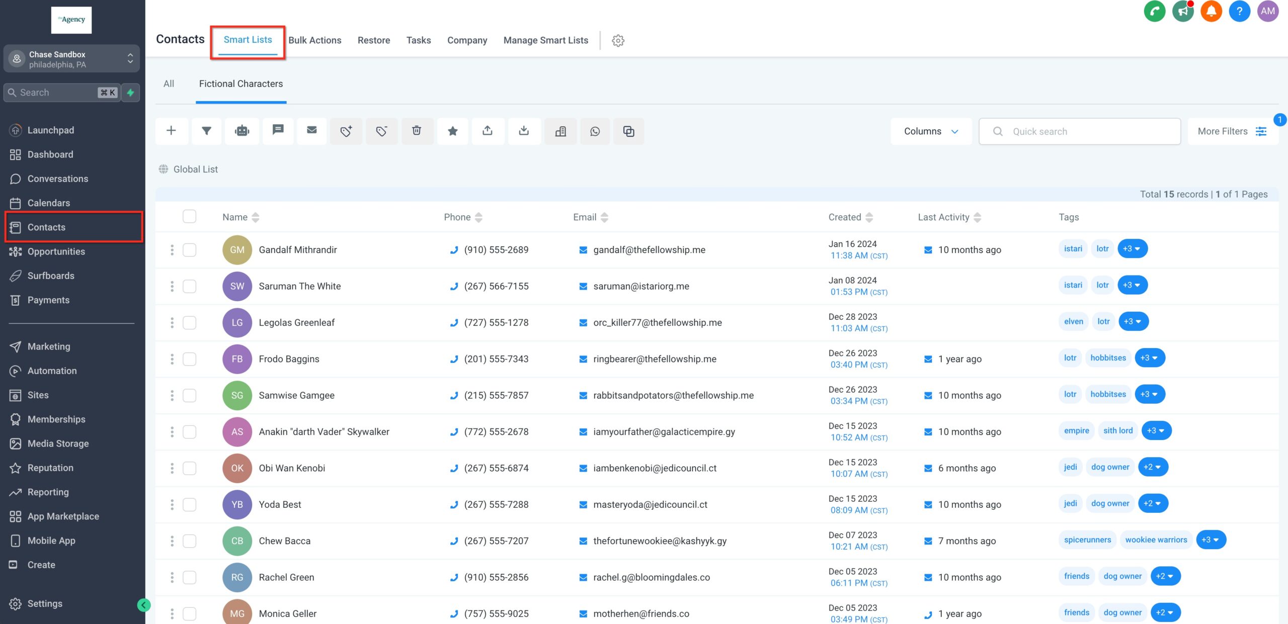Open More Filters
This screenshot has width=1288, height=624.
[x=1233, y=131]
